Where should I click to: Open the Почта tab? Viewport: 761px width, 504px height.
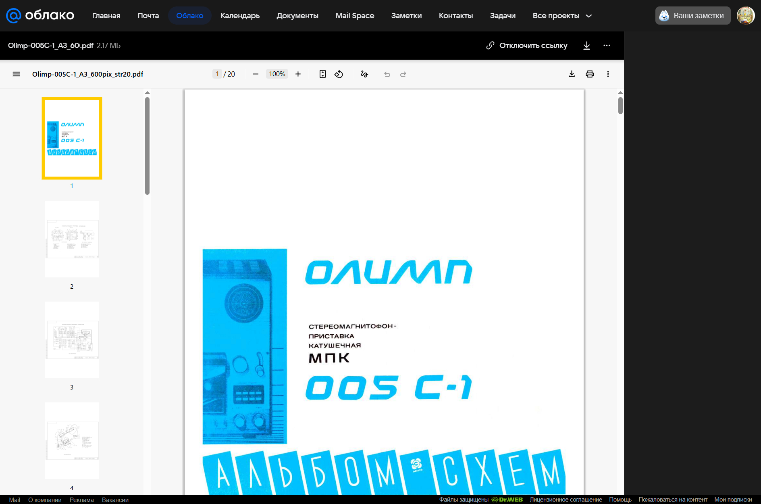148,16
